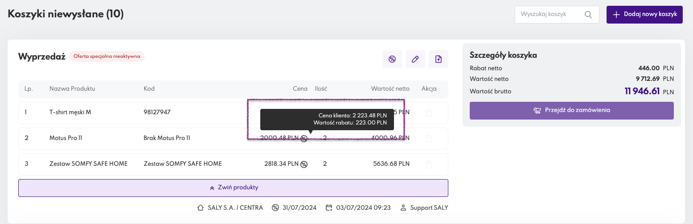
Task: Click the magnifier search icon
Action: [x=588, y=15]
